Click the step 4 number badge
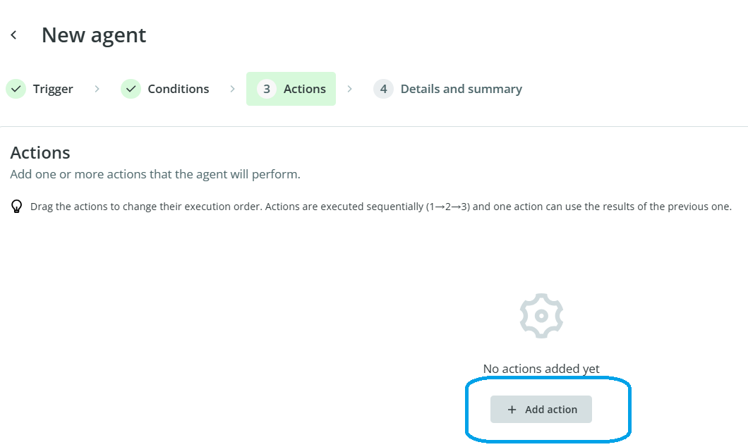 [x=383, y=89]
